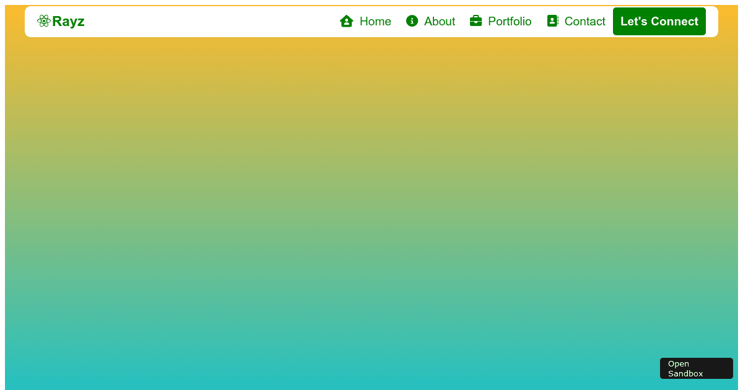Open the Home nav link

coord(365,21)
